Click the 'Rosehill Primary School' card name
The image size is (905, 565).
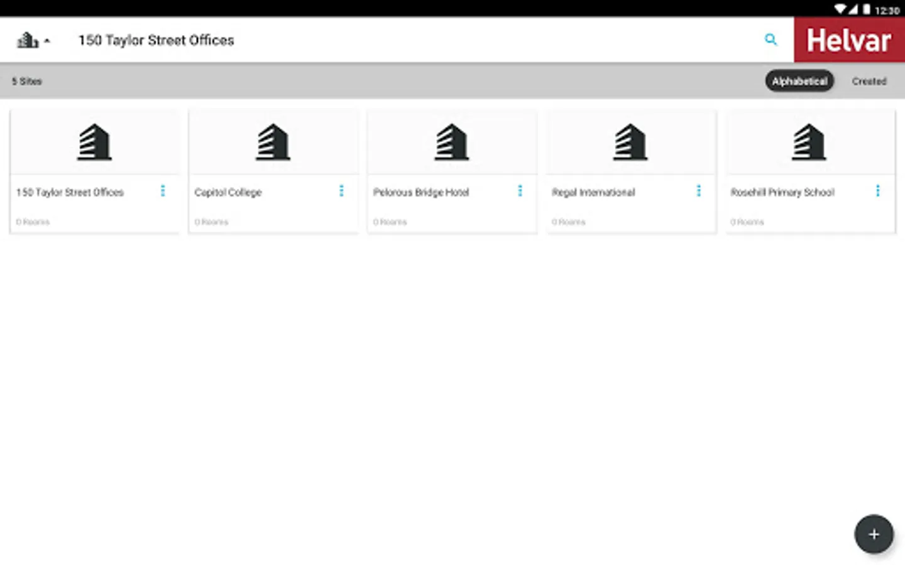point(782,192)
